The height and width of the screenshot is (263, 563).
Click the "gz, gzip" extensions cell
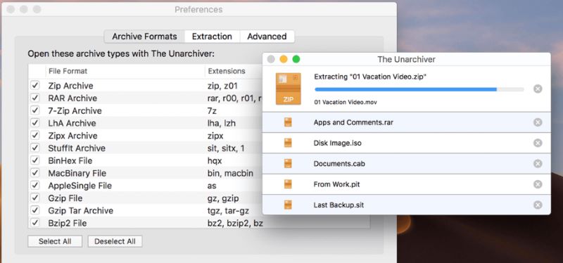click(223, 198)
